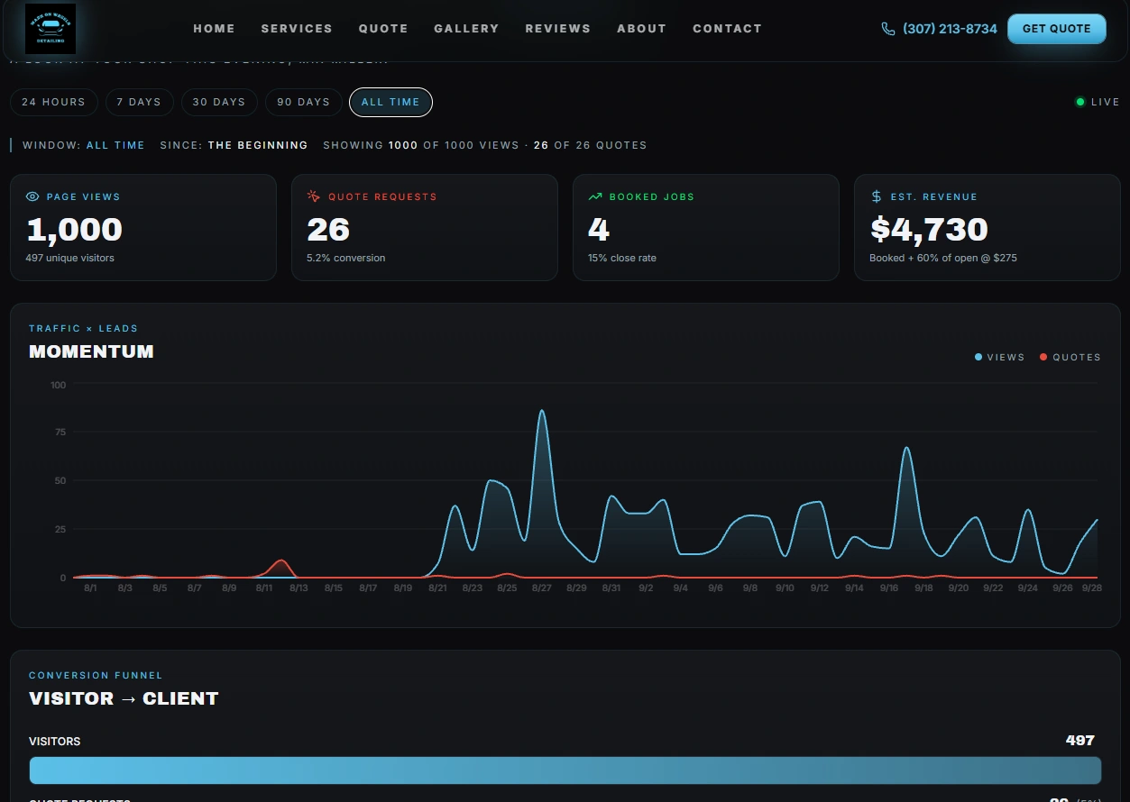Click the 8/27 date label on chart
The height and width of the screenshot is (802, 1130).
541,588
